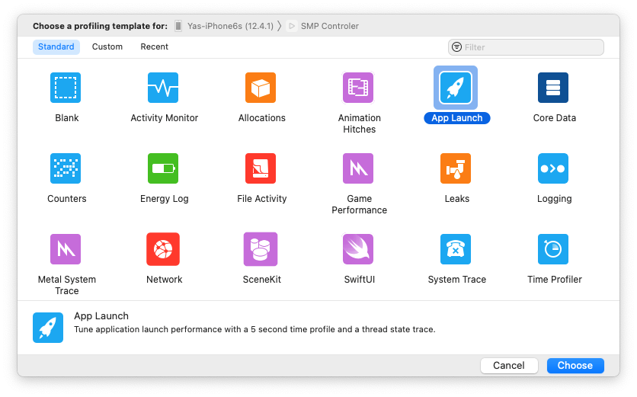This screenshot has width=637, height=397.
Task: Choose the Allocations template icon
Action: (x=261, y=88)
